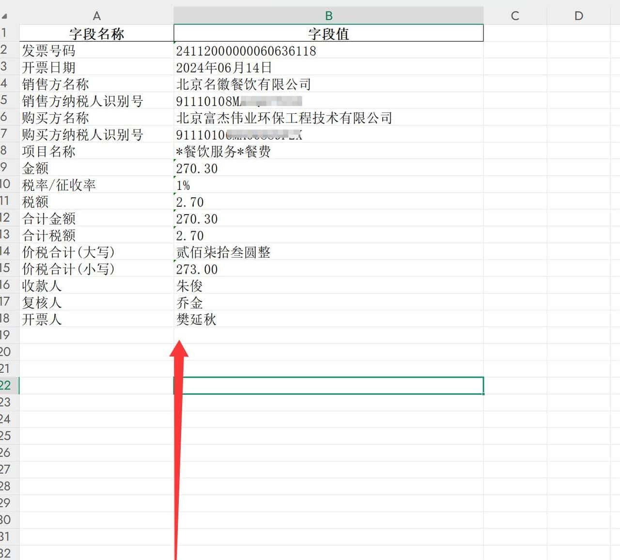Click cell labeled 合计税额
620x560 pixels.
(96, 235)
